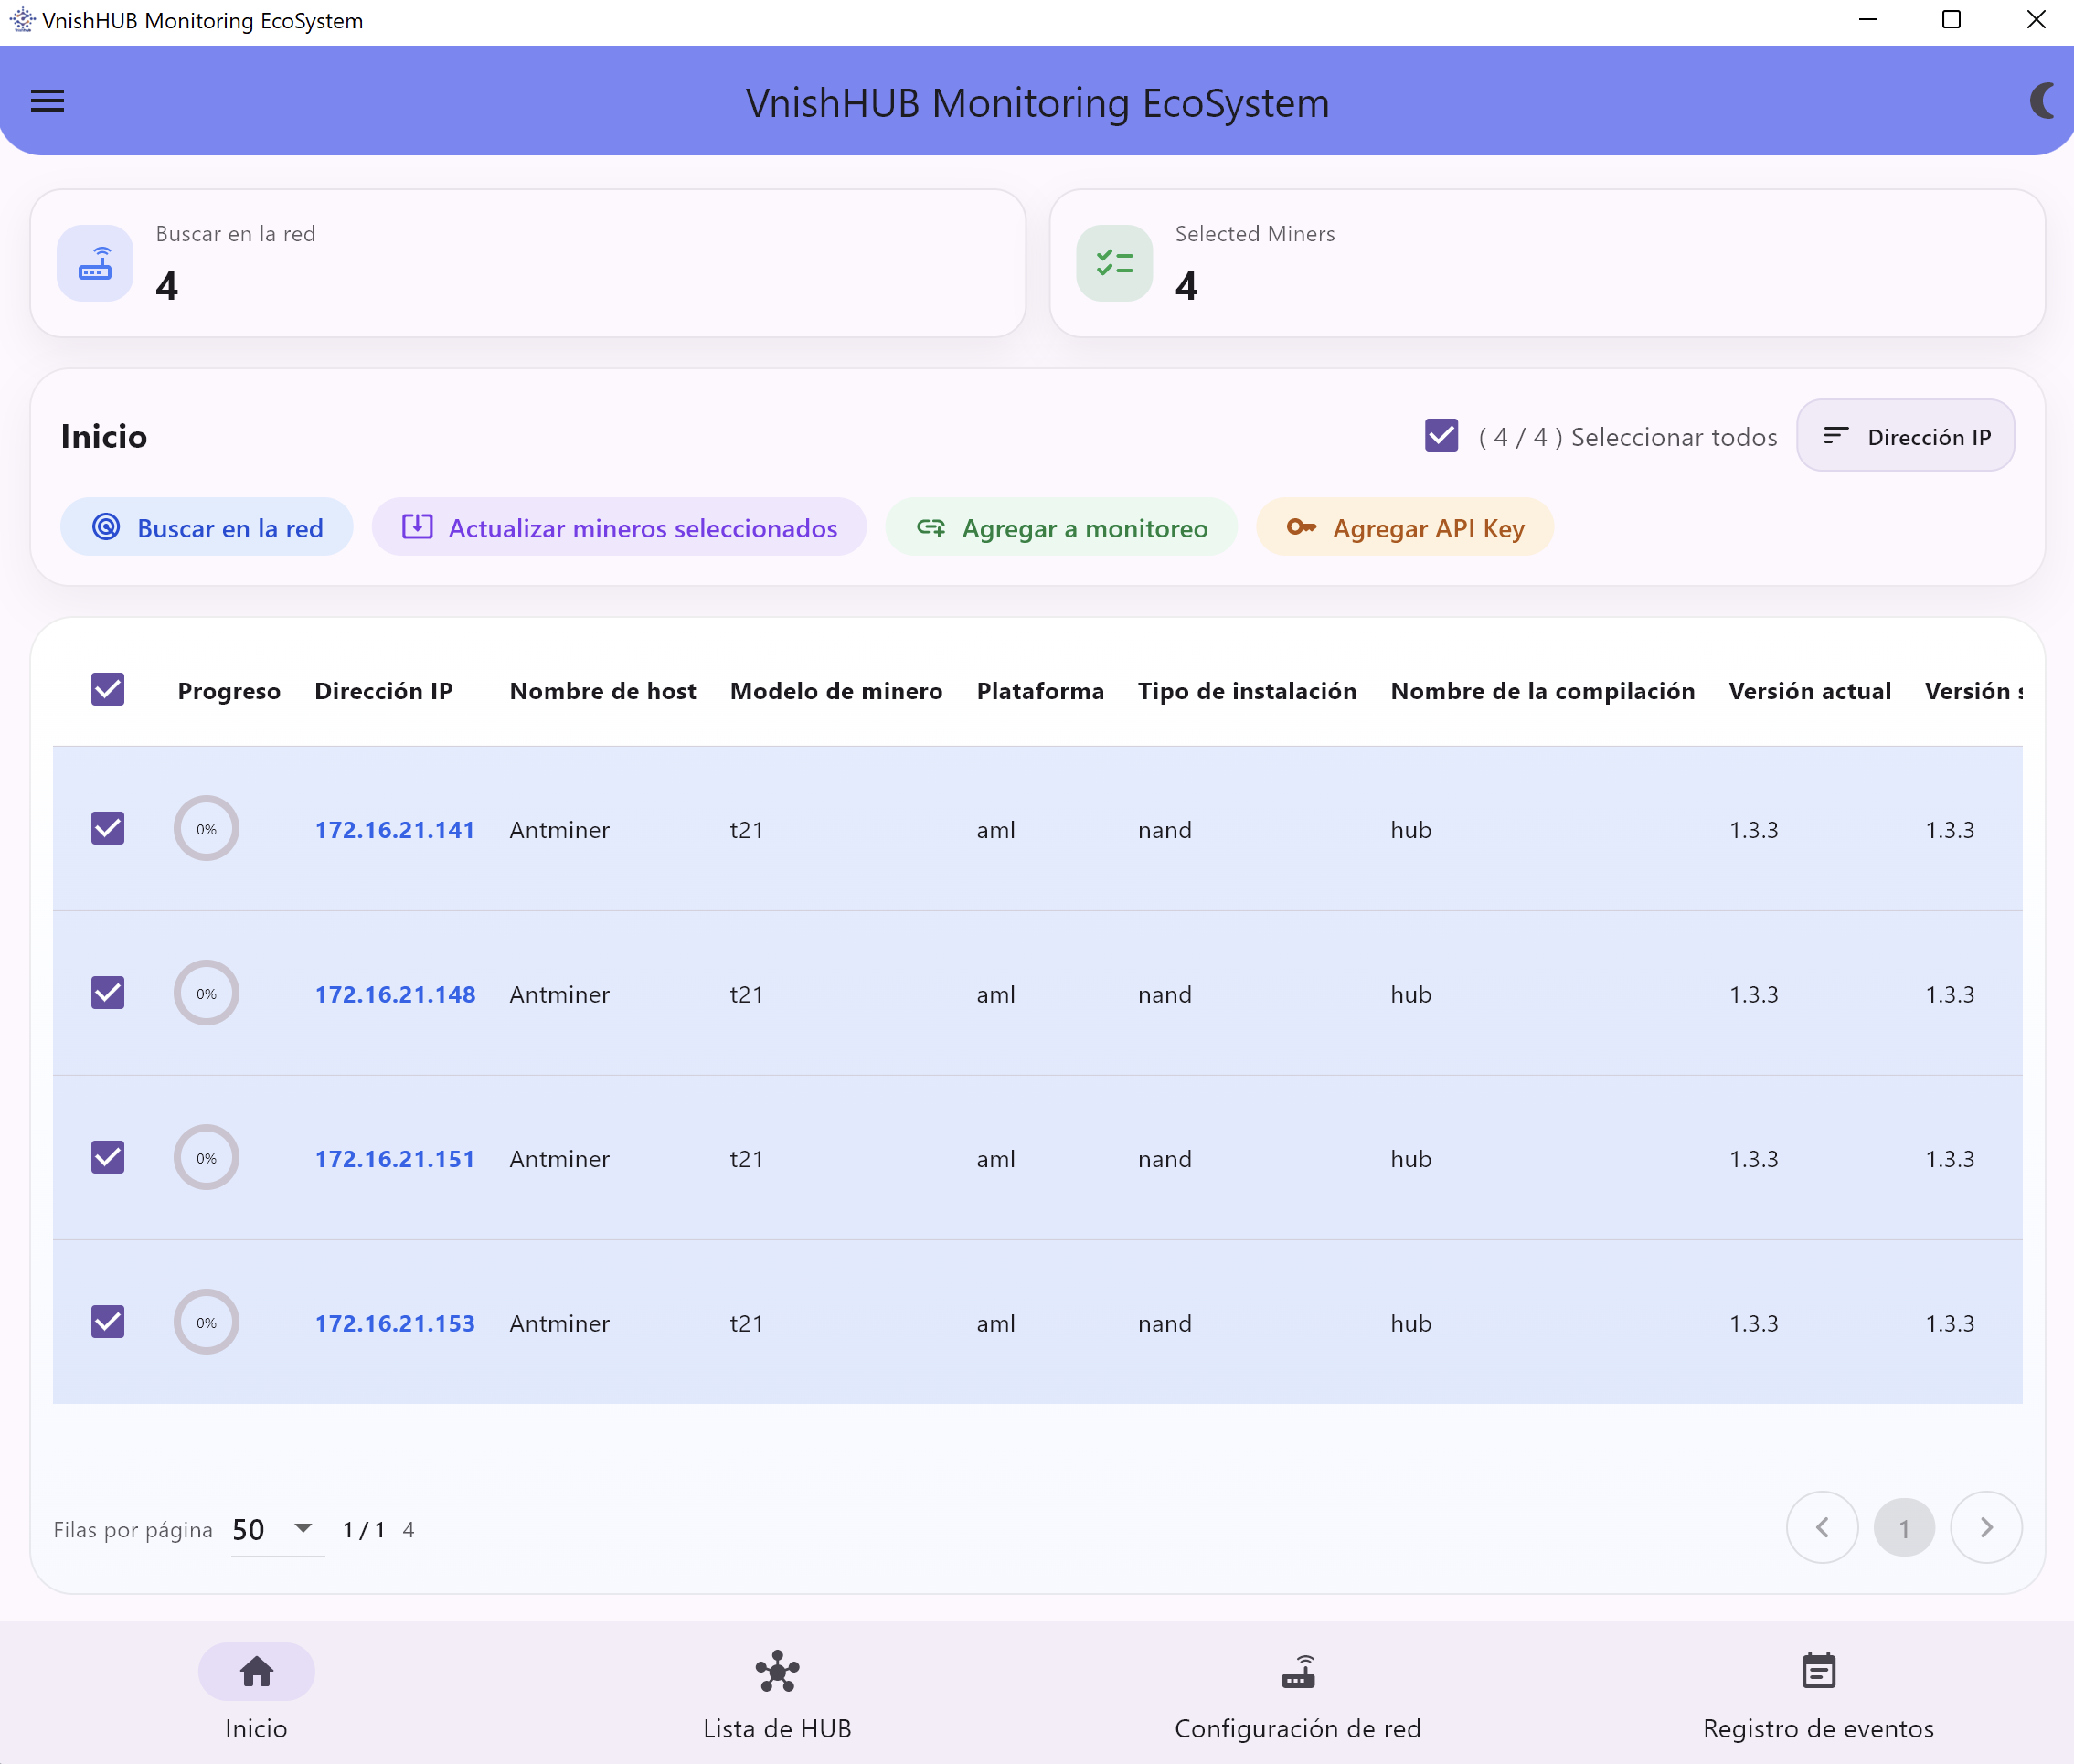This screenshot has width=2074, height=1764.
Task: Click the Agregar a monitoreo button
Action: tap(1061, 527)
